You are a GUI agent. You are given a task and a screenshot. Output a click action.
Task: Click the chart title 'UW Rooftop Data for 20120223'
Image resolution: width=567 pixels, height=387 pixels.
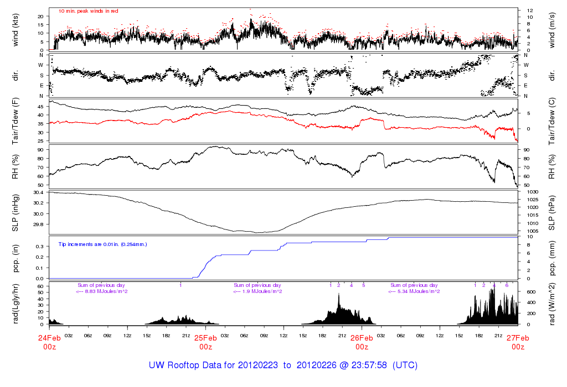[213, 365]
